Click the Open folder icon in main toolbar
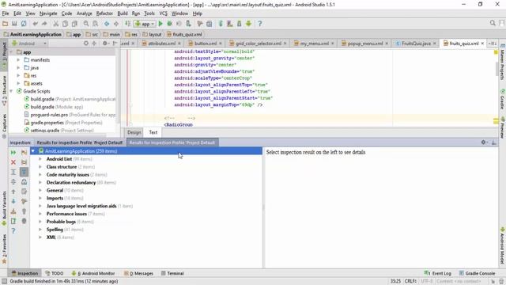This screenshot has width=506, height=285. 6,24
